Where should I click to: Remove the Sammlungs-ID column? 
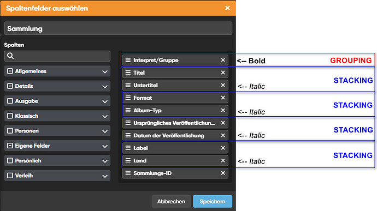(x=223, y=173)
